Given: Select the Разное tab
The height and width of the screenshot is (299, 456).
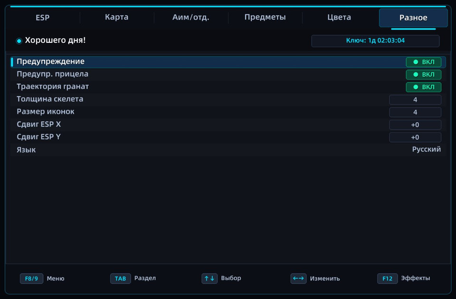Looking at the screenshot, I should 413,18.
